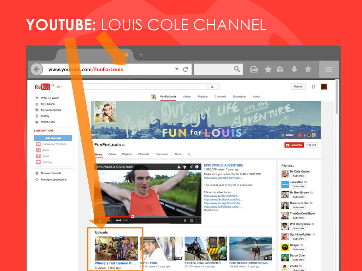Click the channel profile picture on banner
Viewport: 362px width, 271px height.
(105, 112)
